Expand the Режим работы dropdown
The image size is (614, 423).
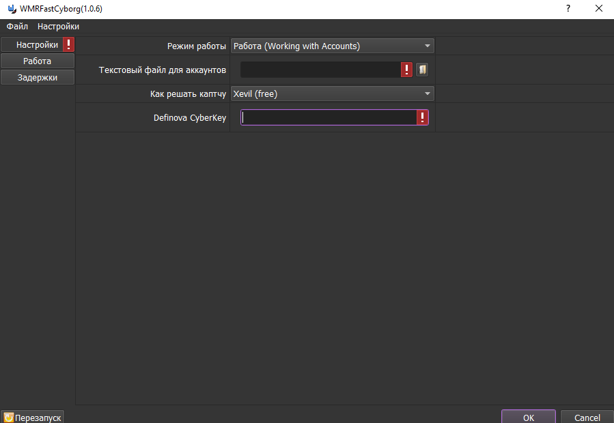[332, 46]
